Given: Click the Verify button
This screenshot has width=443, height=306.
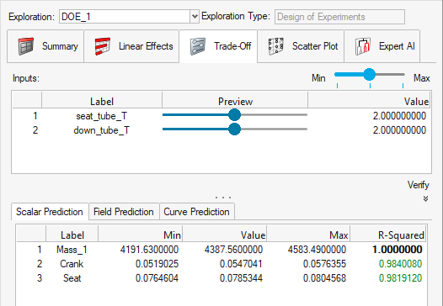Looking at the screenshot, I should point(418,185).
